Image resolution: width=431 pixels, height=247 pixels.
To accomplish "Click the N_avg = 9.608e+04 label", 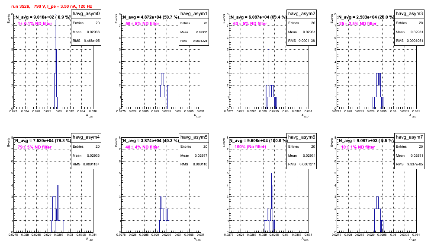I will (258, 140).
